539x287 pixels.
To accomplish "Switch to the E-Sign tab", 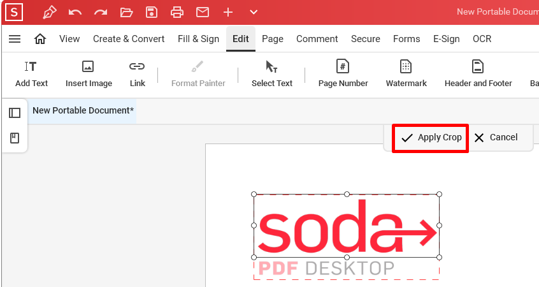I will tap(446, 39).
